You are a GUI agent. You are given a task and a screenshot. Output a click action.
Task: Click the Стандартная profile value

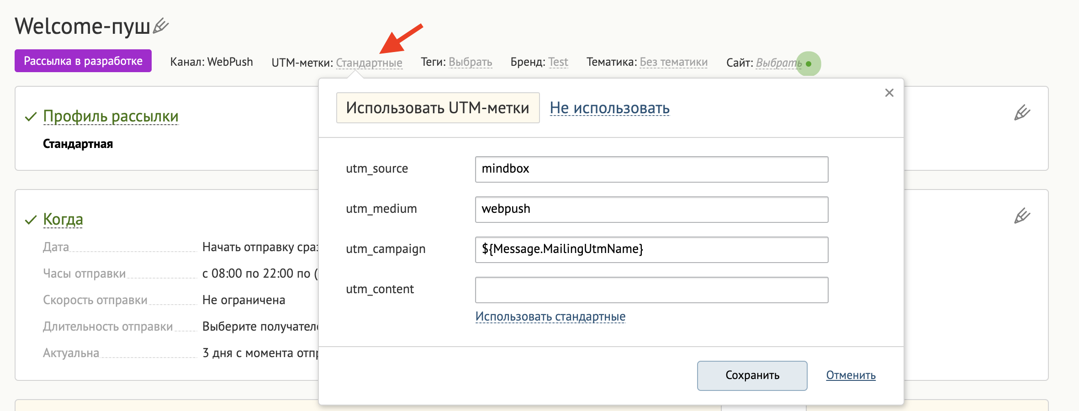click(78, 144)
